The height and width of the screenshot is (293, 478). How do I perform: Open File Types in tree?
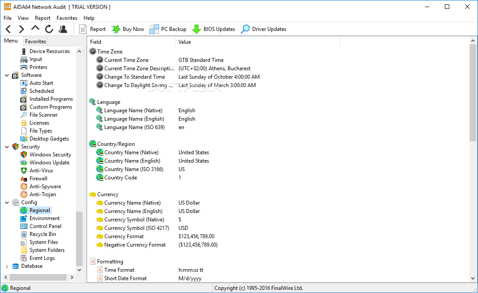36,130
